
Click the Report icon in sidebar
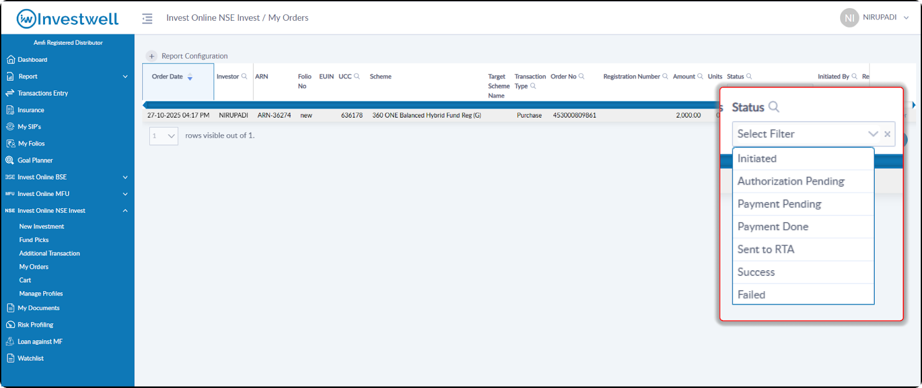(10, 76)
